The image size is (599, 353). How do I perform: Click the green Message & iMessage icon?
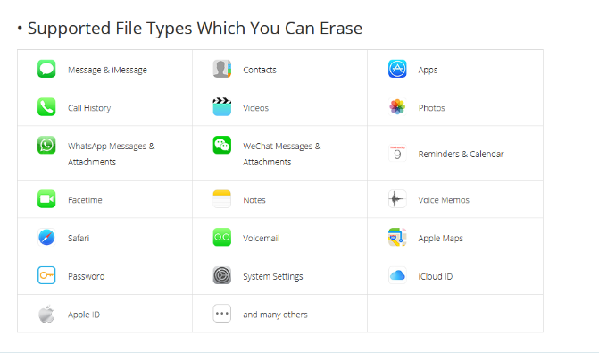(46, 69)
